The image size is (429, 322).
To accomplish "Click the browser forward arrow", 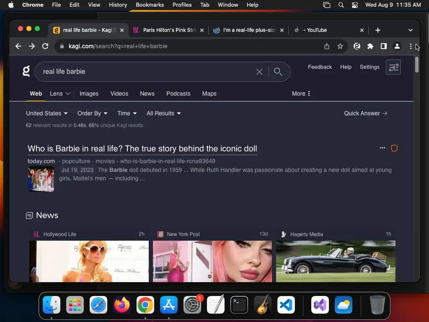I will click(x=32, y=46).
